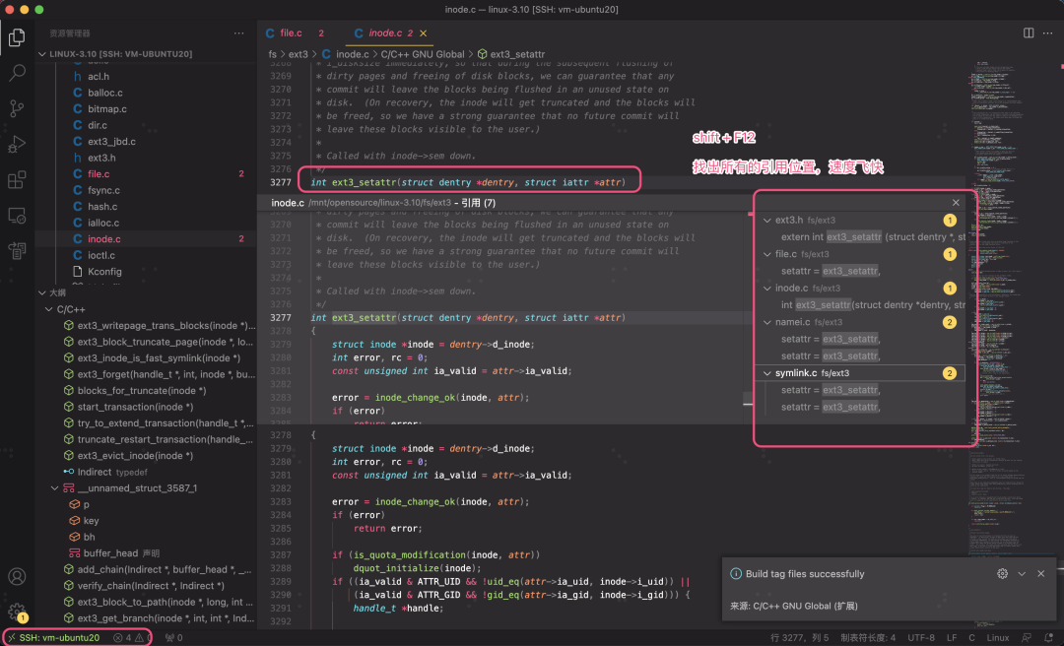Click the split editor icon
Image resolution: width=1064 pixels, height=646 pixels.
click(x=1029, y=33)
